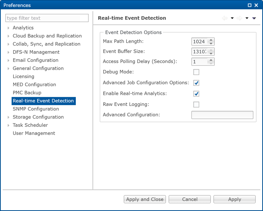The width and height of the screenshot is (263, 211).
Task: Open the forward history dropdown arrow
Action: tap(247, 18)
